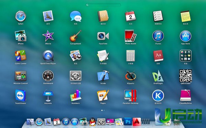The height and width of the screenshot is (128, 206).
Task: Launch TeamViewer
Action: click(x=20, y=96)
